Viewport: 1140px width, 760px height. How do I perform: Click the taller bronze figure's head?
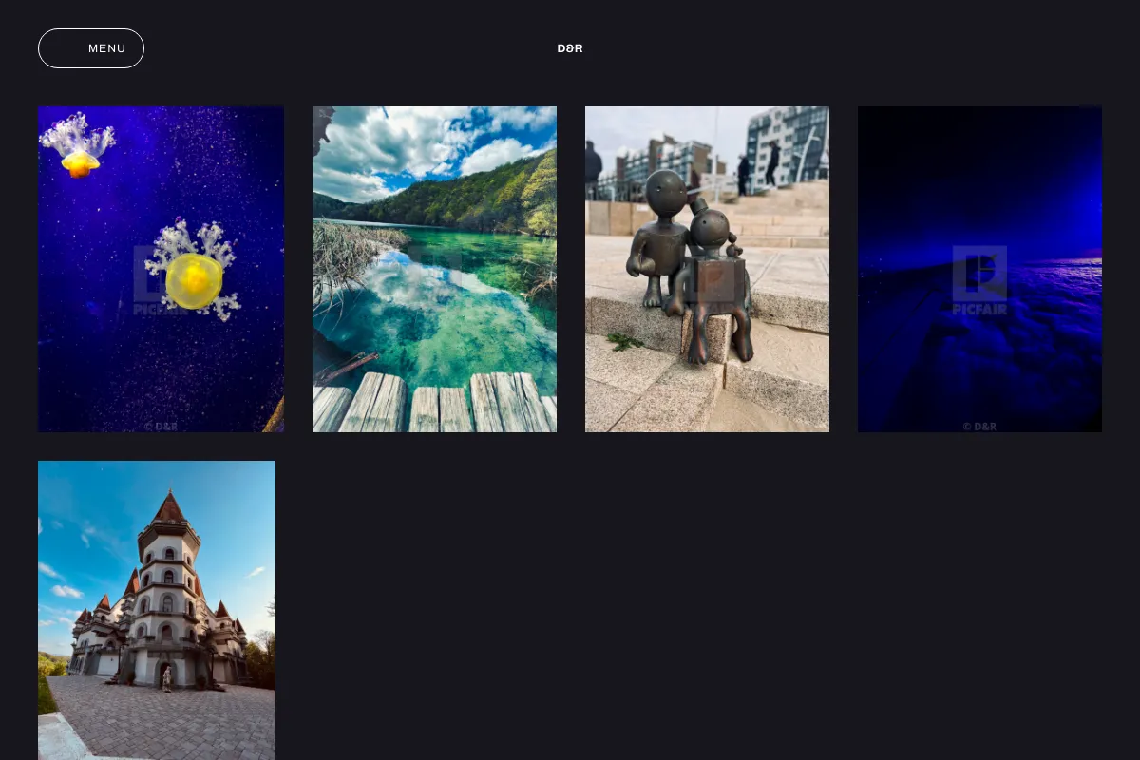point(665,193)
